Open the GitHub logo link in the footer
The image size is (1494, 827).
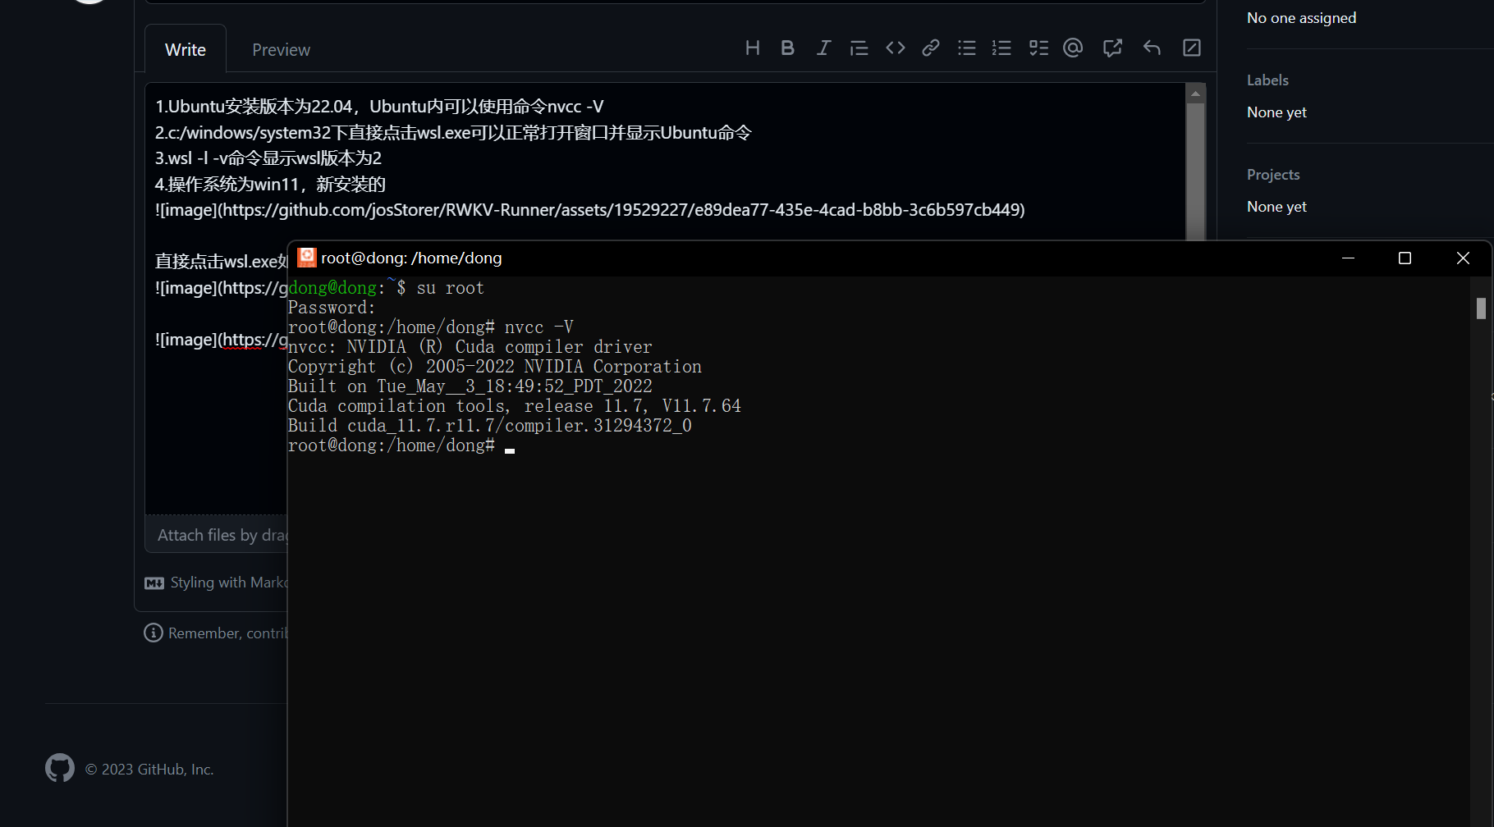coord(59,768)
